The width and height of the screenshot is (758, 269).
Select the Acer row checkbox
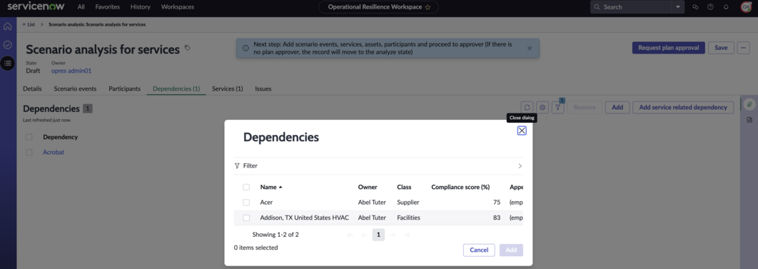pyautogui.click(x=246, y=203)
